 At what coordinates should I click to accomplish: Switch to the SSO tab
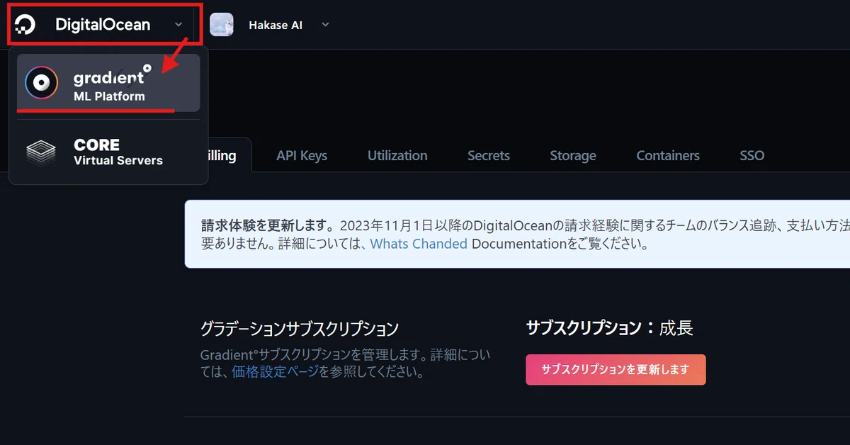[x=752, y=155]
